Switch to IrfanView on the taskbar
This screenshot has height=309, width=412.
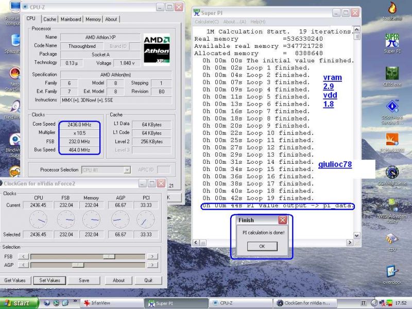pos(112,303)
